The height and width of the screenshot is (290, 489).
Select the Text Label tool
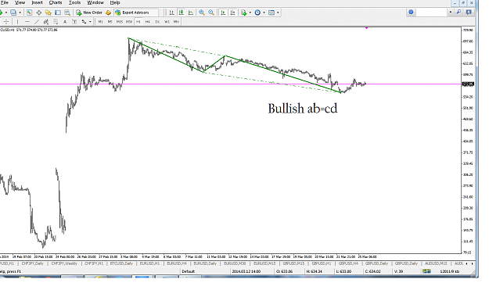(74, 22)
